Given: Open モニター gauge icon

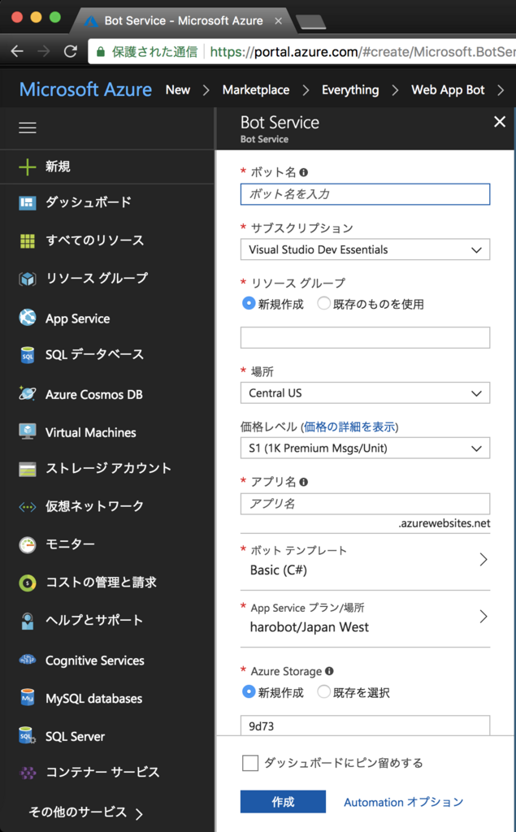Looking at the screenshot, I should click(x=27, y=545).
